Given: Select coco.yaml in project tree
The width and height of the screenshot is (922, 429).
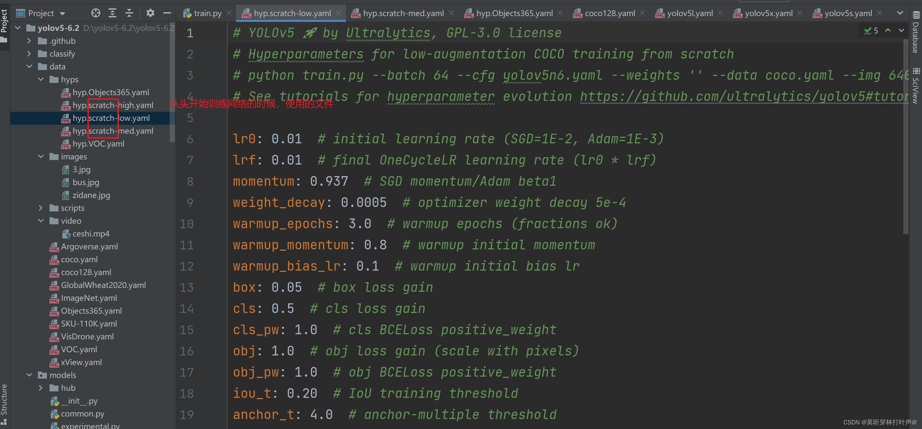Looking at the screenshot, I should pyautogui.click(x=79, y=259).
